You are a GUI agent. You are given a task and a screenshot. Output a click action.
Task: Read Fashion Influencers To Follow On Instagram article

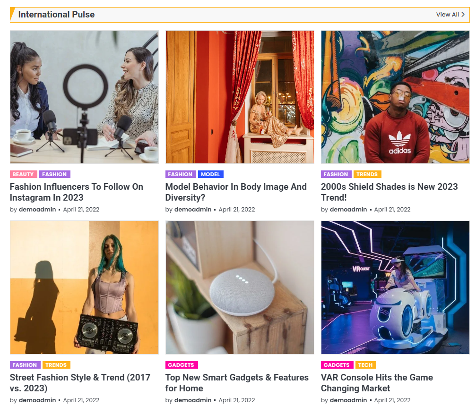[x=77, y=192]
